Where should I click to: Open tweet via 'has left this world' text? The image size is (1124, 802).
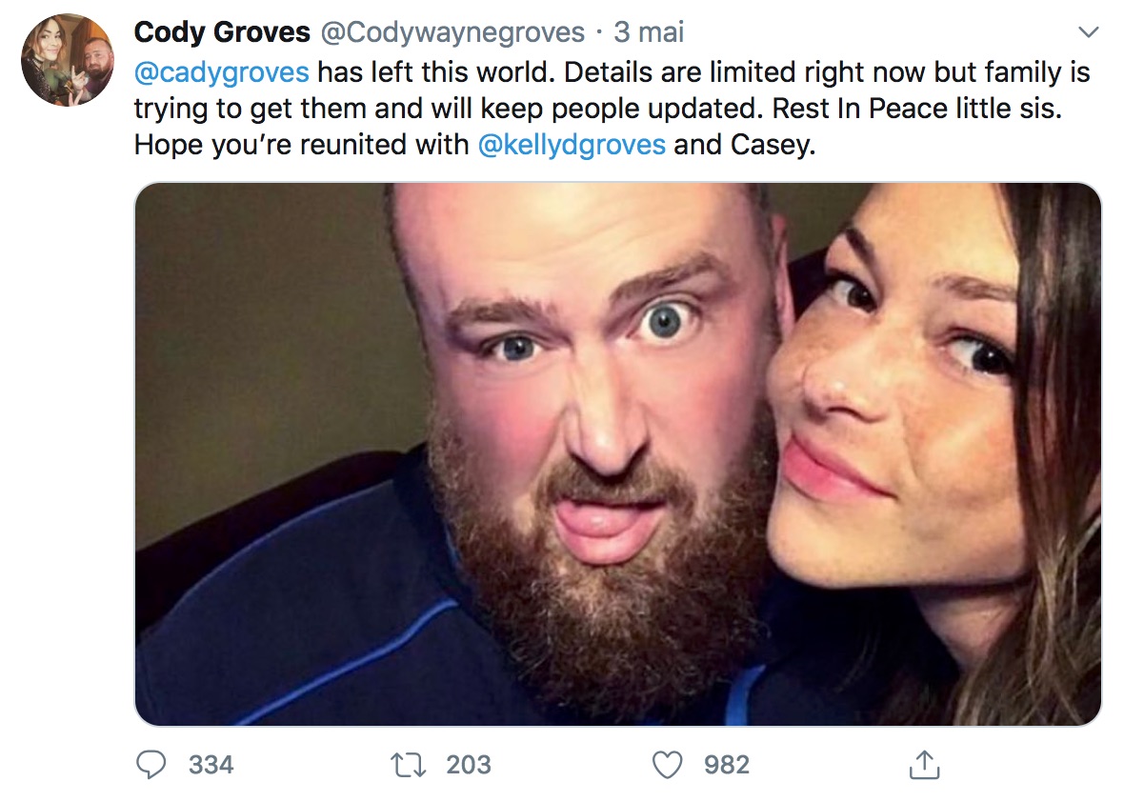[x=436, y=72]
